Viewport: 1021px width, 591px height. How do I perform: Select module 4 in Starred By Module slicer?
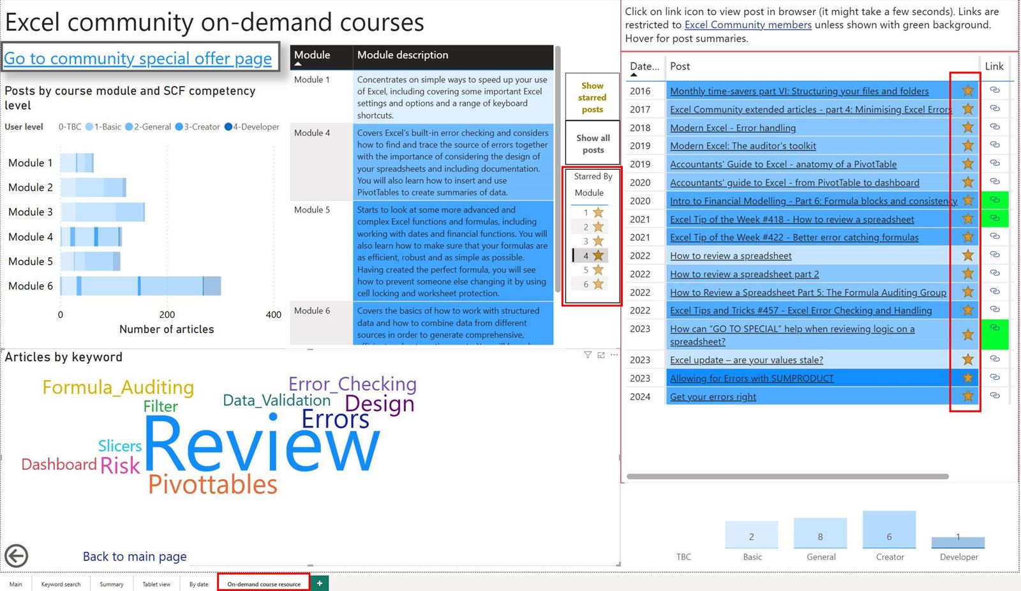591,255
